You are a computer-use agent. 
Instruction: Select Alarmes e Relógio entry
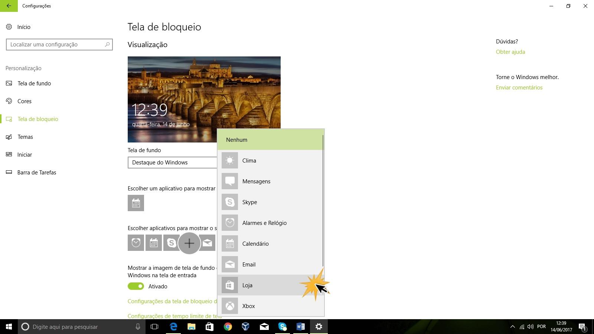270,223
